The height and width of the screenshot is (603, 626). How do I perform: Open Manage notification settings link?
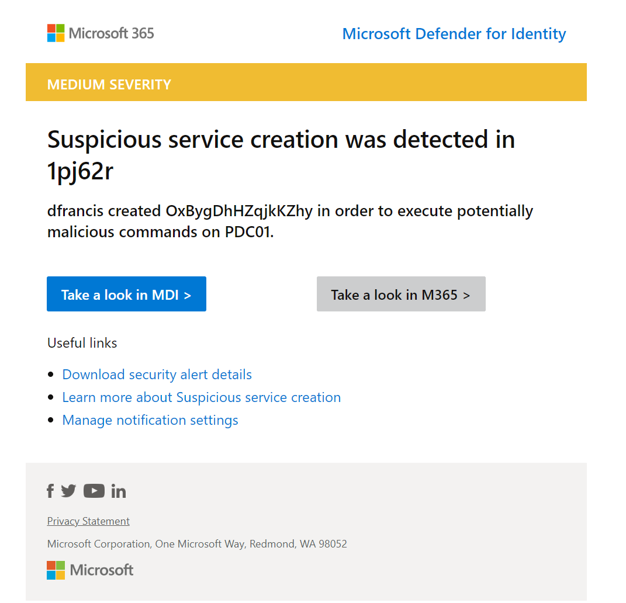[150, 420]
